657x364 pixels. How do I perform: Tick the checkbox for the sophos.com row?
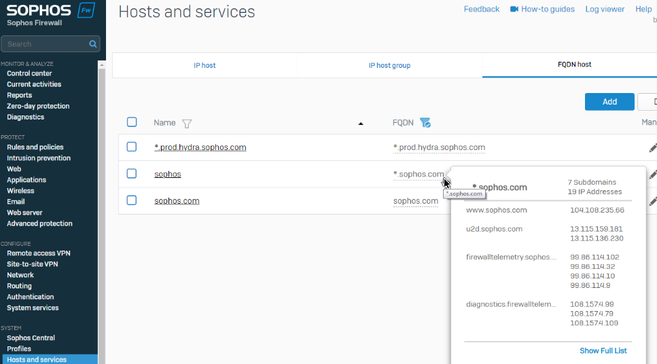click(x=132, y=200)
